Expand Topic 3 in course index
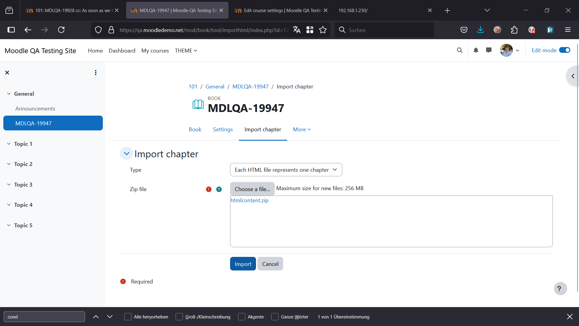579x326 pixels. pyautogui.click(x=9, y=185)
